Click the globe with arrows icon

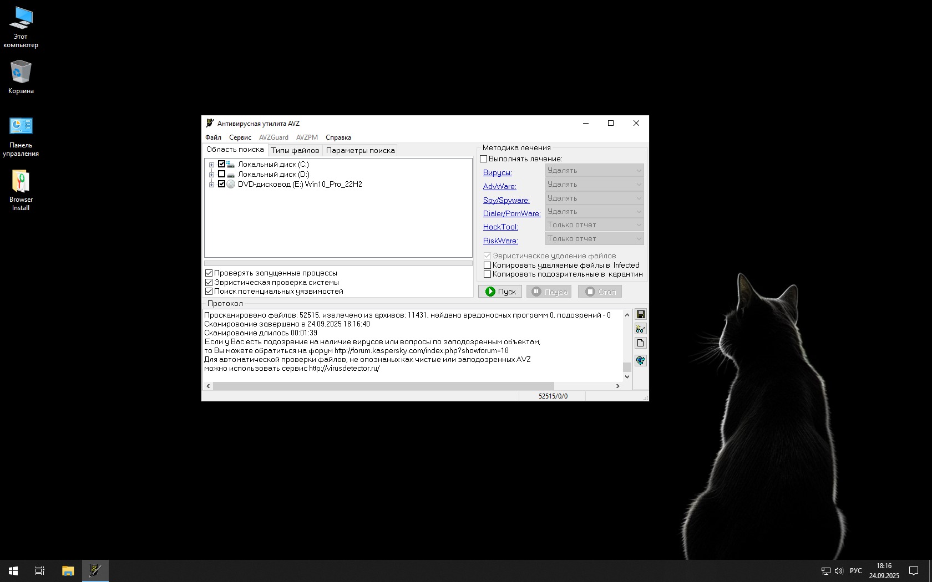(640, 361)
